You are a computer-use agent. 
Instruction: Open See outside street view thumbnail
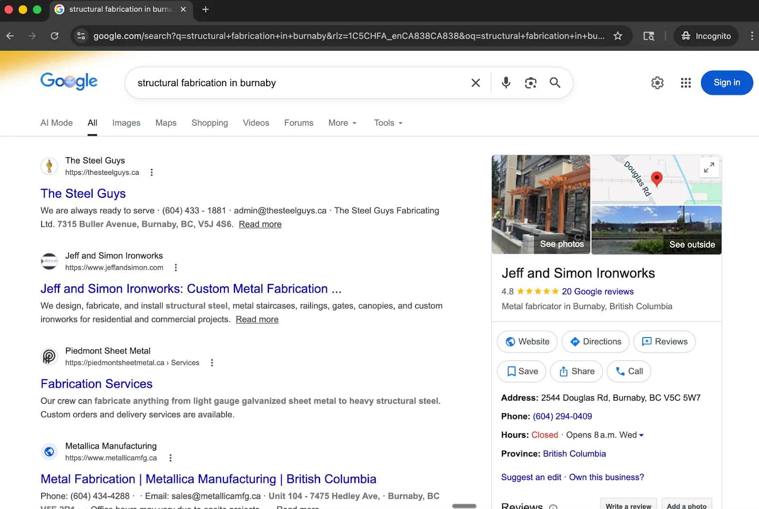657,230
